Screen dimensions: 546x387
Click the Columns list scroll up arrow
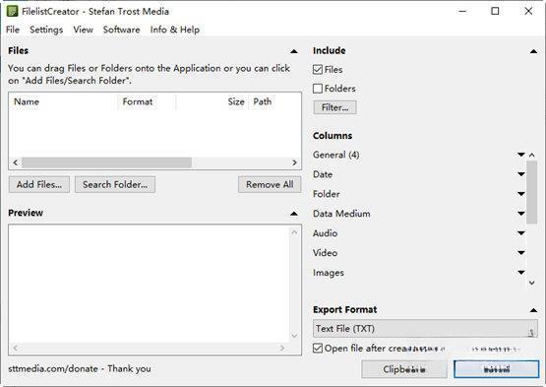pos(531,155)
